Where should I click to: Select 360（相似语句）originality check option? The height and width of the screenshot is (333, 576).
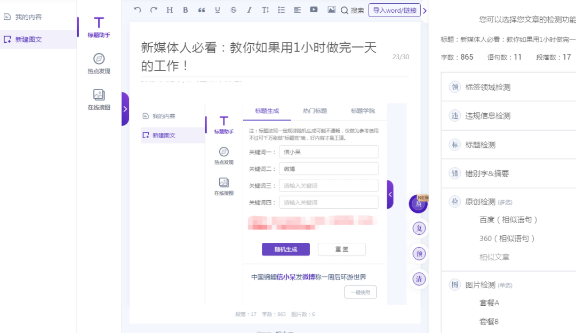point(507,238)
